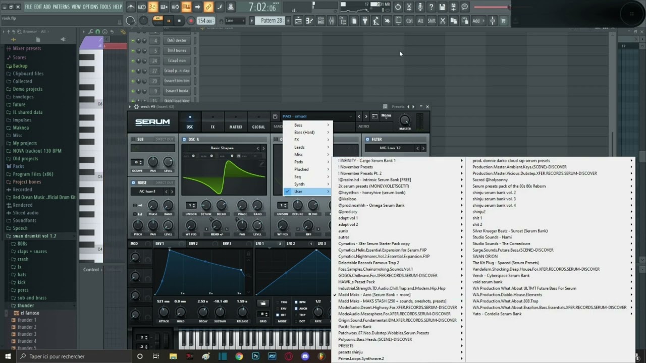Viewport: 646px width, 363px height.
Task: Click the ENV1 folder load icon
Action: (263, 303)
